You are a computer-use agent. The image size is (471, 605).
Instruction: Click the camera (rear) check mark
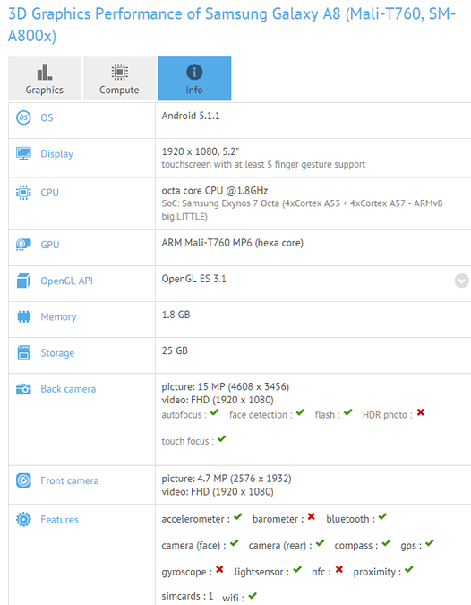pyautogui.click(x=320, y=543)
